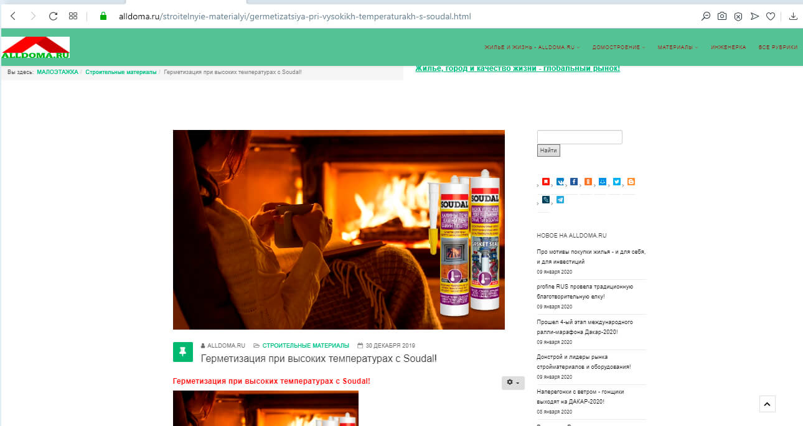Viewport: 803px width, 426px height.
Task: Expand the ДОМОСТРОЕНИЕ menu
Action: point(619,47)
